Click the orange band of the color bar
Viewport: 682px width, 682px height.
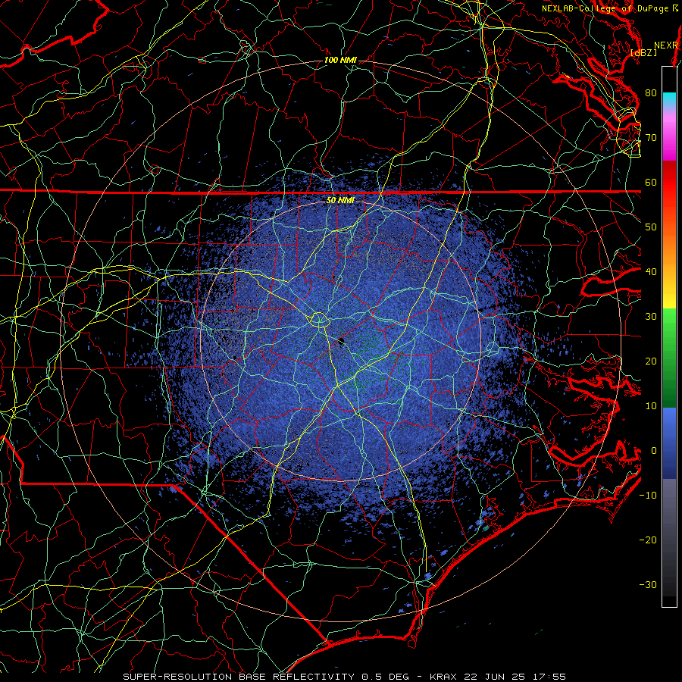[669, 248]
